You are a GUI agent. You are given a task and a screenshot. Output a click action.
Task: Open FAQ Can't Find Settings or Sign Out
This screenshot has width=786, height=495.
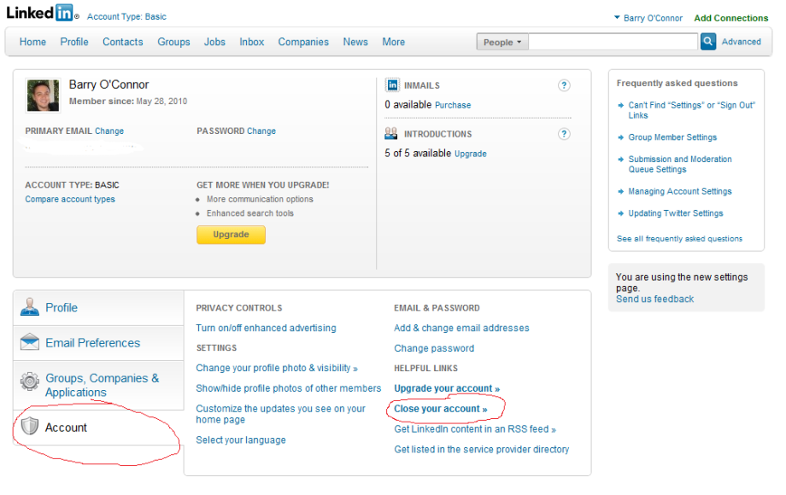[692, 110]
